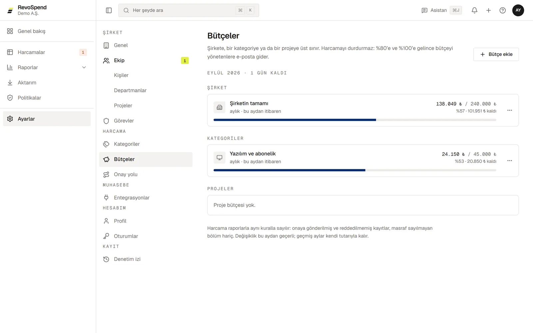The width and height of the screenshot is (533, 333).
Task: Open Genel company settings
Action: (146, 45)
